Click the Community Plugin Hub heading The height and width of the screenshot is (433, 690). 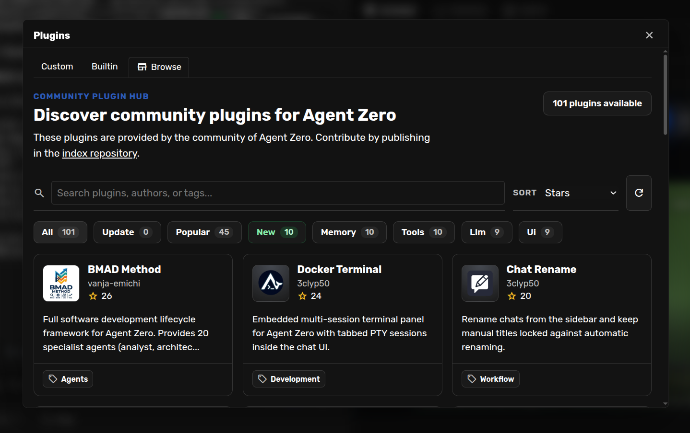coord(91,96)
